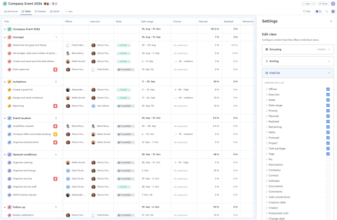Collapse the Field list section
The width and height of the screenshot is (337, 220).
(x=298, y=73)
